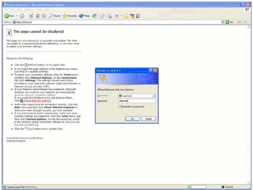Open the Tools menu
The width and height of the screenshot is (253, 190).
point(39,10)
